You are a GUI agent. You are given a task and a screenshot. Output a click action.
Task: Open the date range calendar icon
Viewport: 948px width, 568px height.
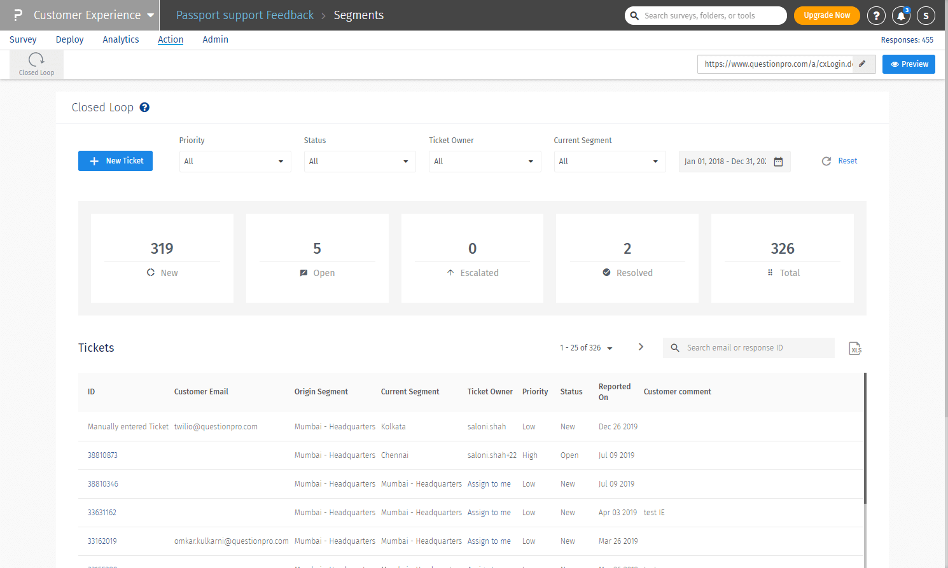coord(778,162)
